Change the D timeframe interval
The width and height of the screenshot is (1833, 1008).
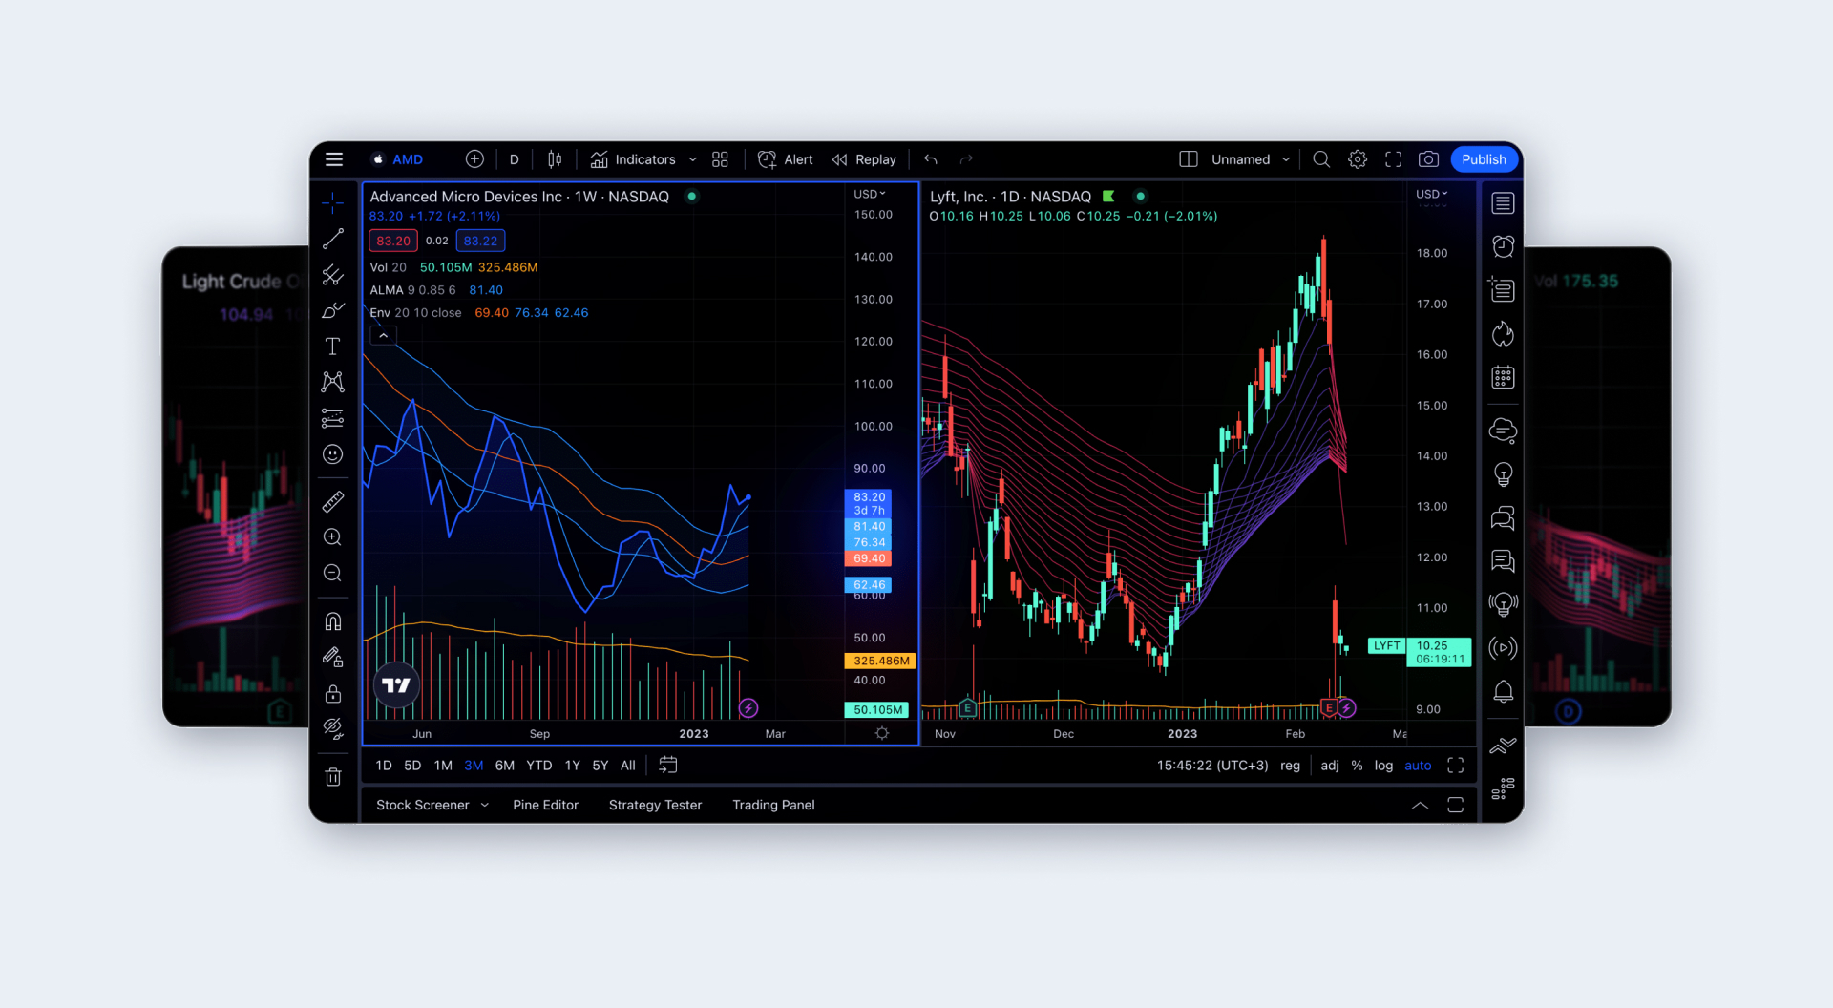click(x=514, y=159)
